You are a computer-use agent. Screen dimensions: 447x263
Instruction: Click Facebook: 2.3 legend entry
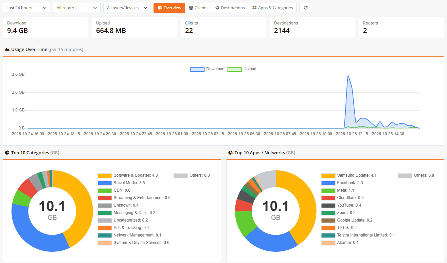point(342,183)
